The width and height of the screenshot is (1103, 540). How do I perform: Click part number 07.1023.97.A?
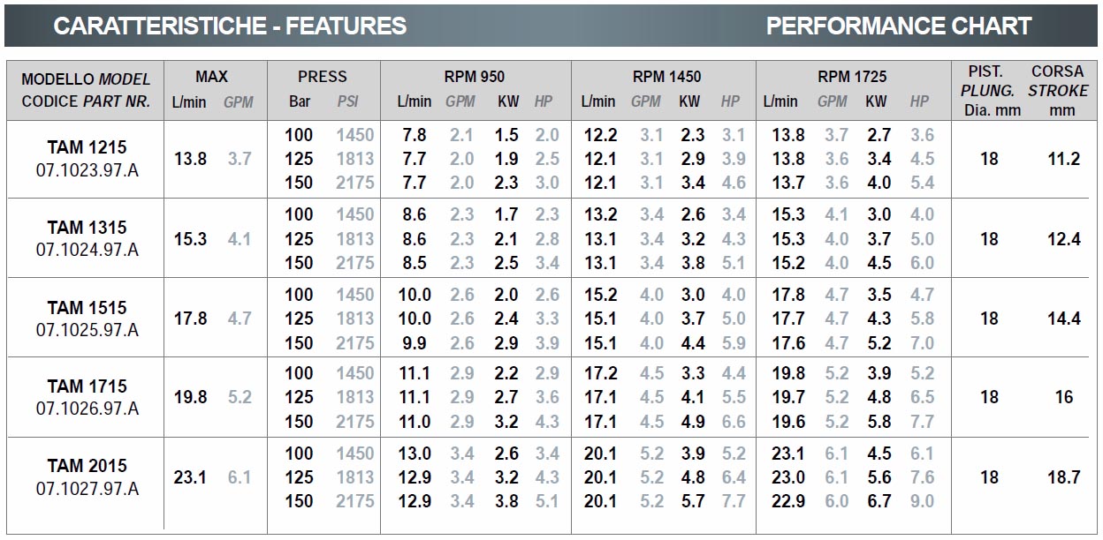click(x=87, y=170)
